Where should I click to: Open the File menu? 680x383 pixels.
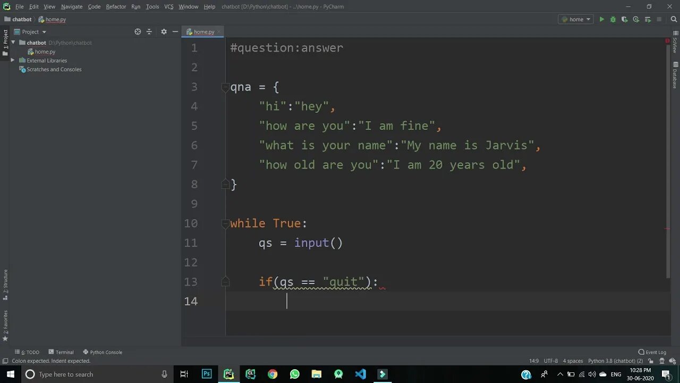20,6
